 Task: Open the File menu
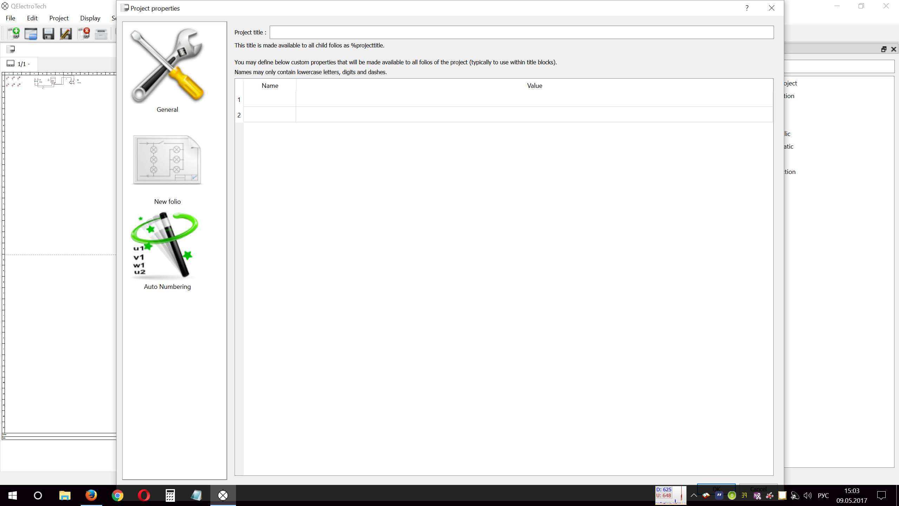[x=11, y=18]
